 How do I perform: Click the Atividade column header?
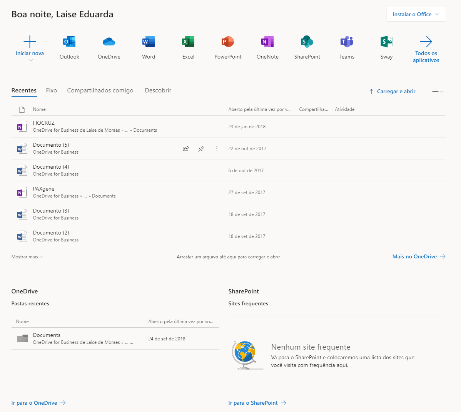[x=344, y=109]
